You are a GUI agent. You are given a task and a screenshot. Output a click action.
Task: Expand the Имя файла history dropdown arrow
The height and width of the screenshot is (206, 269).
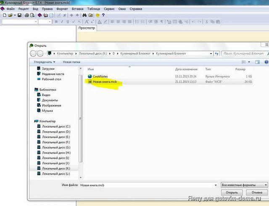(216, 185)
